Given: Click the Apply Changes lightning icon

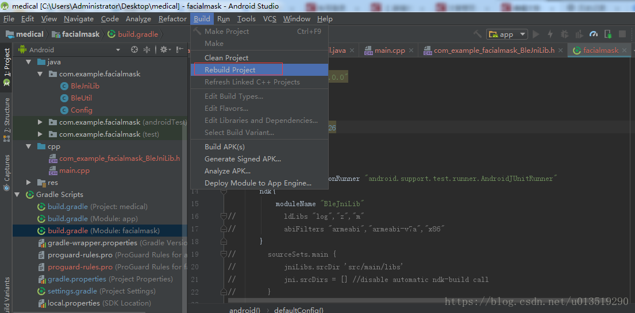Looking at the screenshot, I should click(x=550, y=34).
